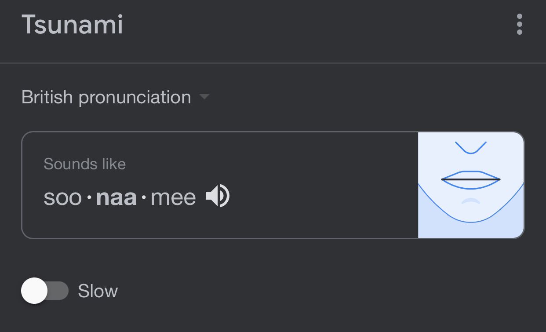Click the dot separator between naa and mee
Image resolution: width=546 pixels, height=332 pixels.
coord(144,198)
